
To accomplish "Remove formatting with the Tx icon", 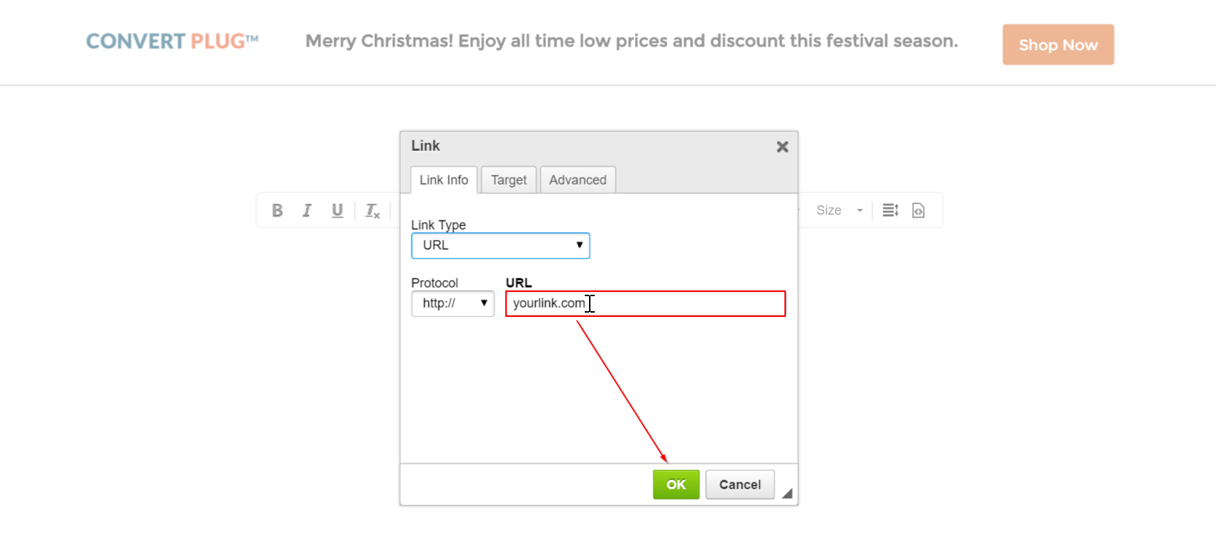I will pos(371,210).
